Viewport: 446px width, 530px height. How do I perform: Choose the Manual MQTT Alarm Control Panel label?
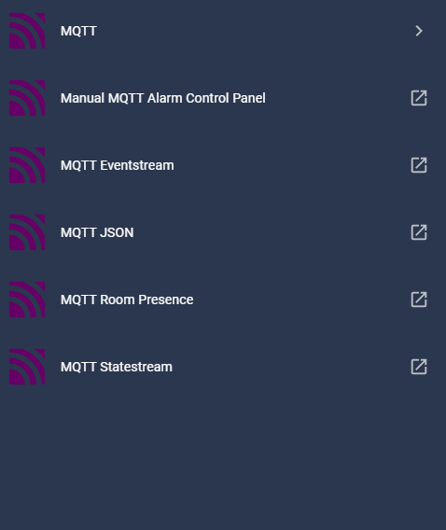(x=163, y=98)
